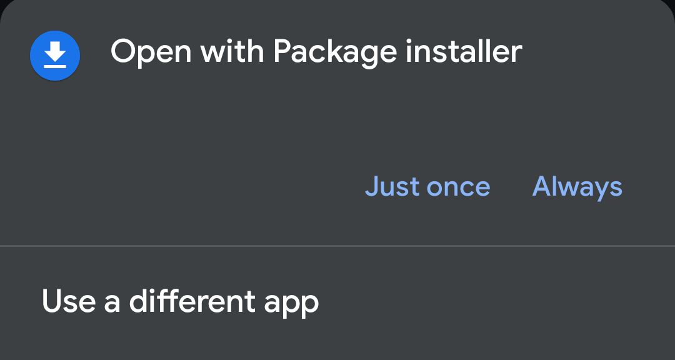Show other apps via Use a different app

(x=180, y=301)
